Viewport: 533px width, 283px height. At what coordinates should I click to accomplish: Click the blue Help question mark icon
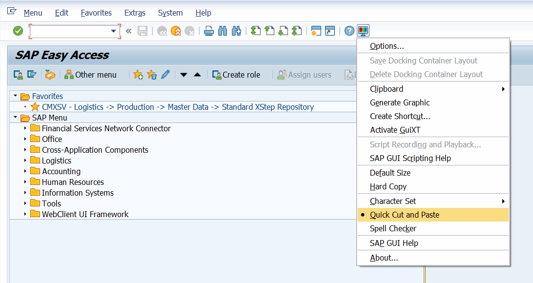[x=349, y=31]
